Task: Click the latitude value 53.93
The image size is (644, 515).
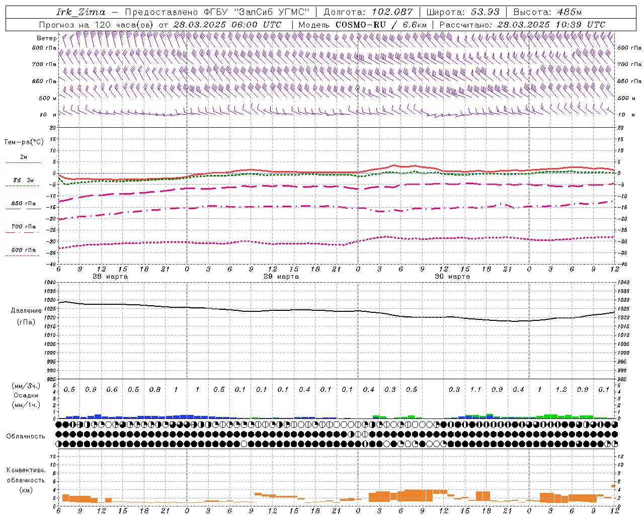Action: (485, 12)
